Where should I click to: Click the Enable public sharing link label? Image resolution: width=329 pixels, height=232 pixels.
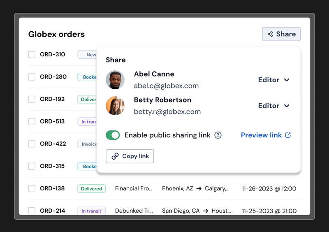(167, 135)
